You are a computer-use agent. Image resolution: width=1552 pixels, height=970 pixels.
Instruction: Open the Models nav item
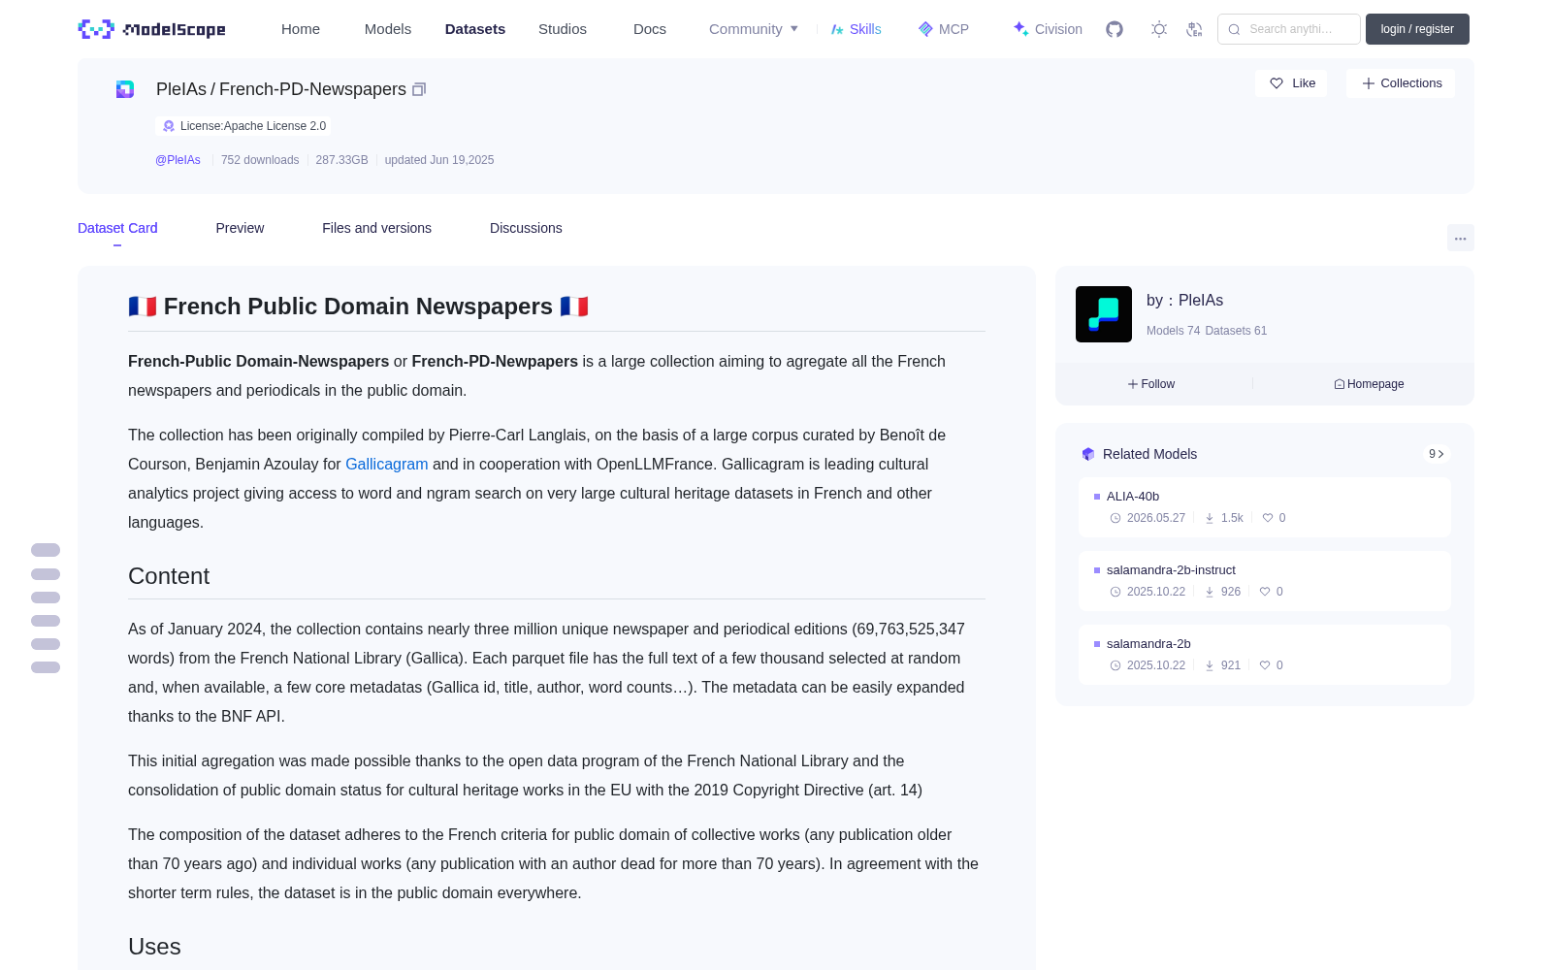[388, 29]
